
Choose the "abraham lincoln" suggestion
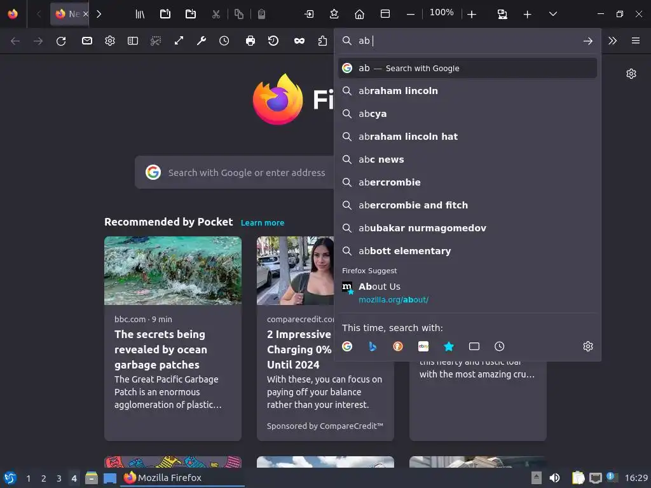coord(467,91)
